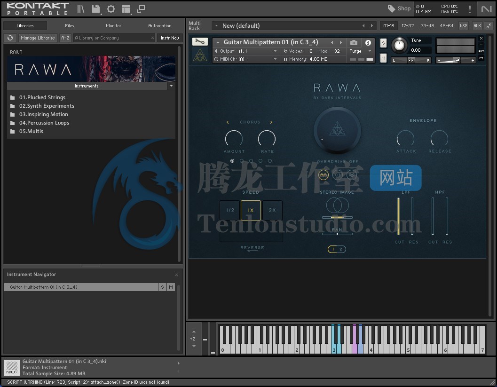Click the previous instrument preset arrow
This screenshot has height=387, width=497.
coord(332,42)
